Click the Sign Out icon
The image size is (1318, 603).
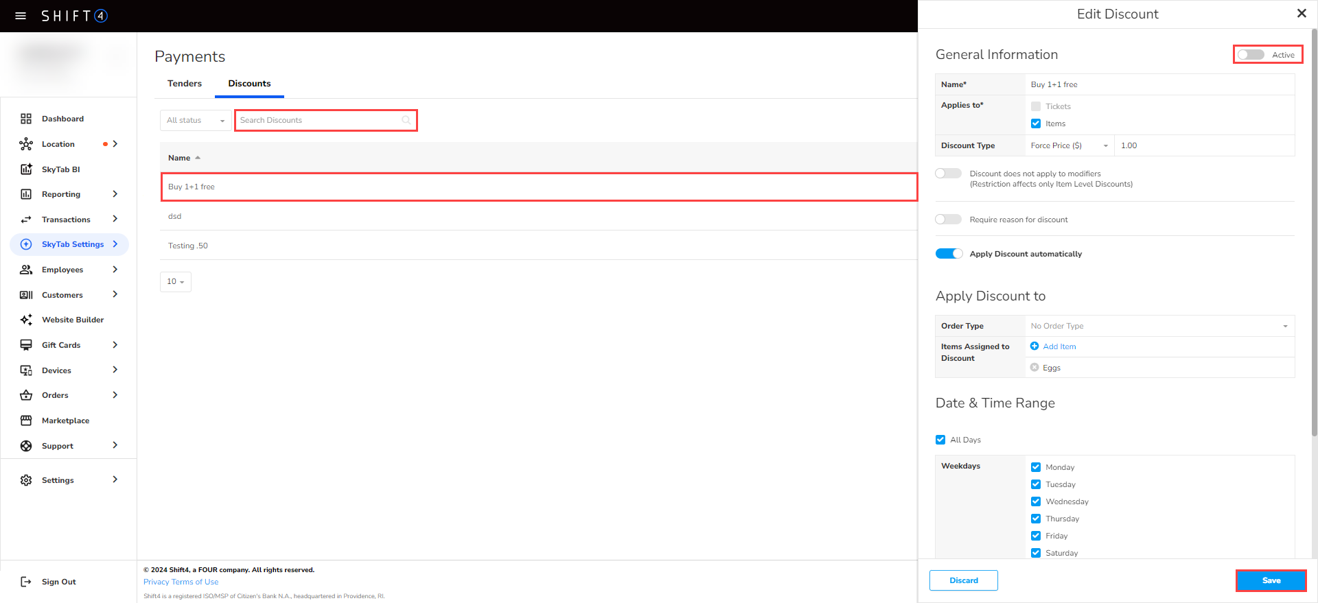tap(26, 582)
